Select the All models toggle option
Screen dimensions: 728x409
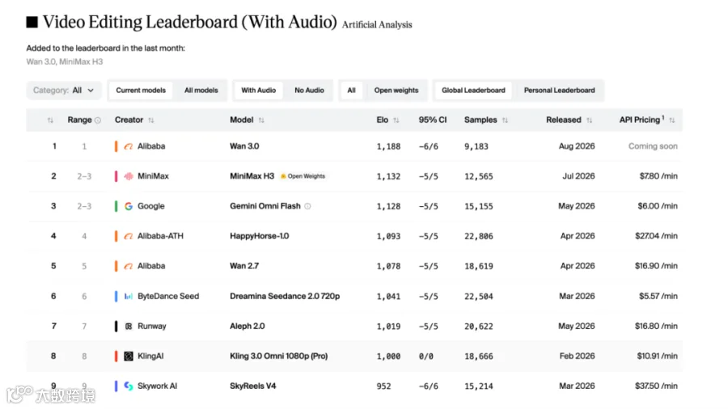click(x=201, y=91)
